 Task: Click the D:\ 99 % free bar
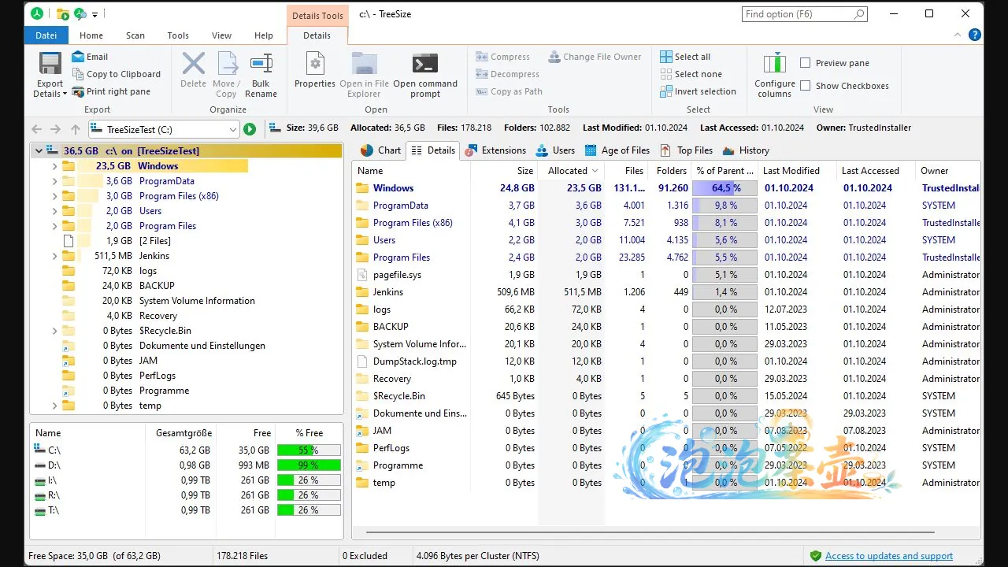309,465
